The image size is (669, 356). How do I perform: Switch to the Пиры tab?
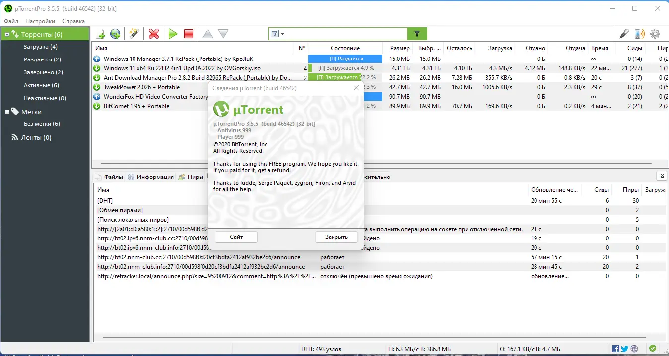coord(191,177)
